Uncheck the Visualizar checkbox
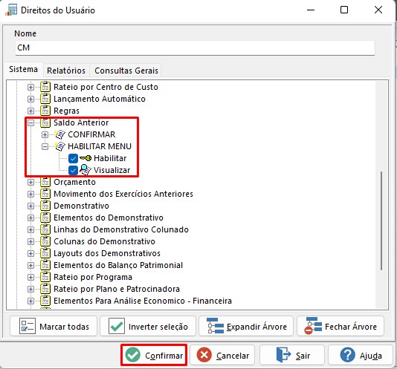397x369 pixels. click(x=73, y=170)
